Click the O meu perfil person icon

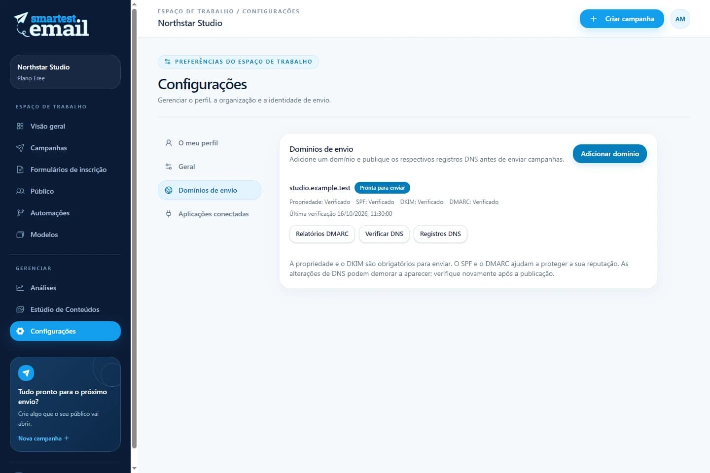tap(169, 143)
